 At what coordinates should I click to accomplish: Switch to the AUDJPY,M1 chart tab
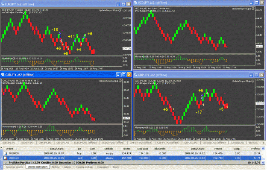[x=27, y=143]
